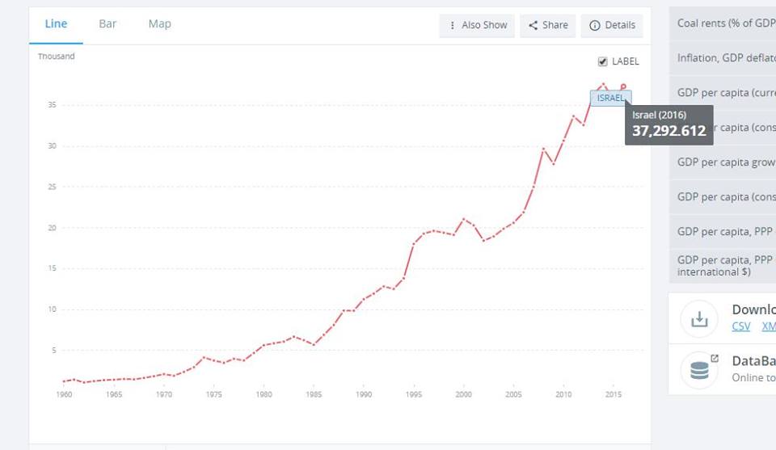The image size is (776, 450).
Task: Click the external link icon near DataBank
Action: click(x=715, y=358)
